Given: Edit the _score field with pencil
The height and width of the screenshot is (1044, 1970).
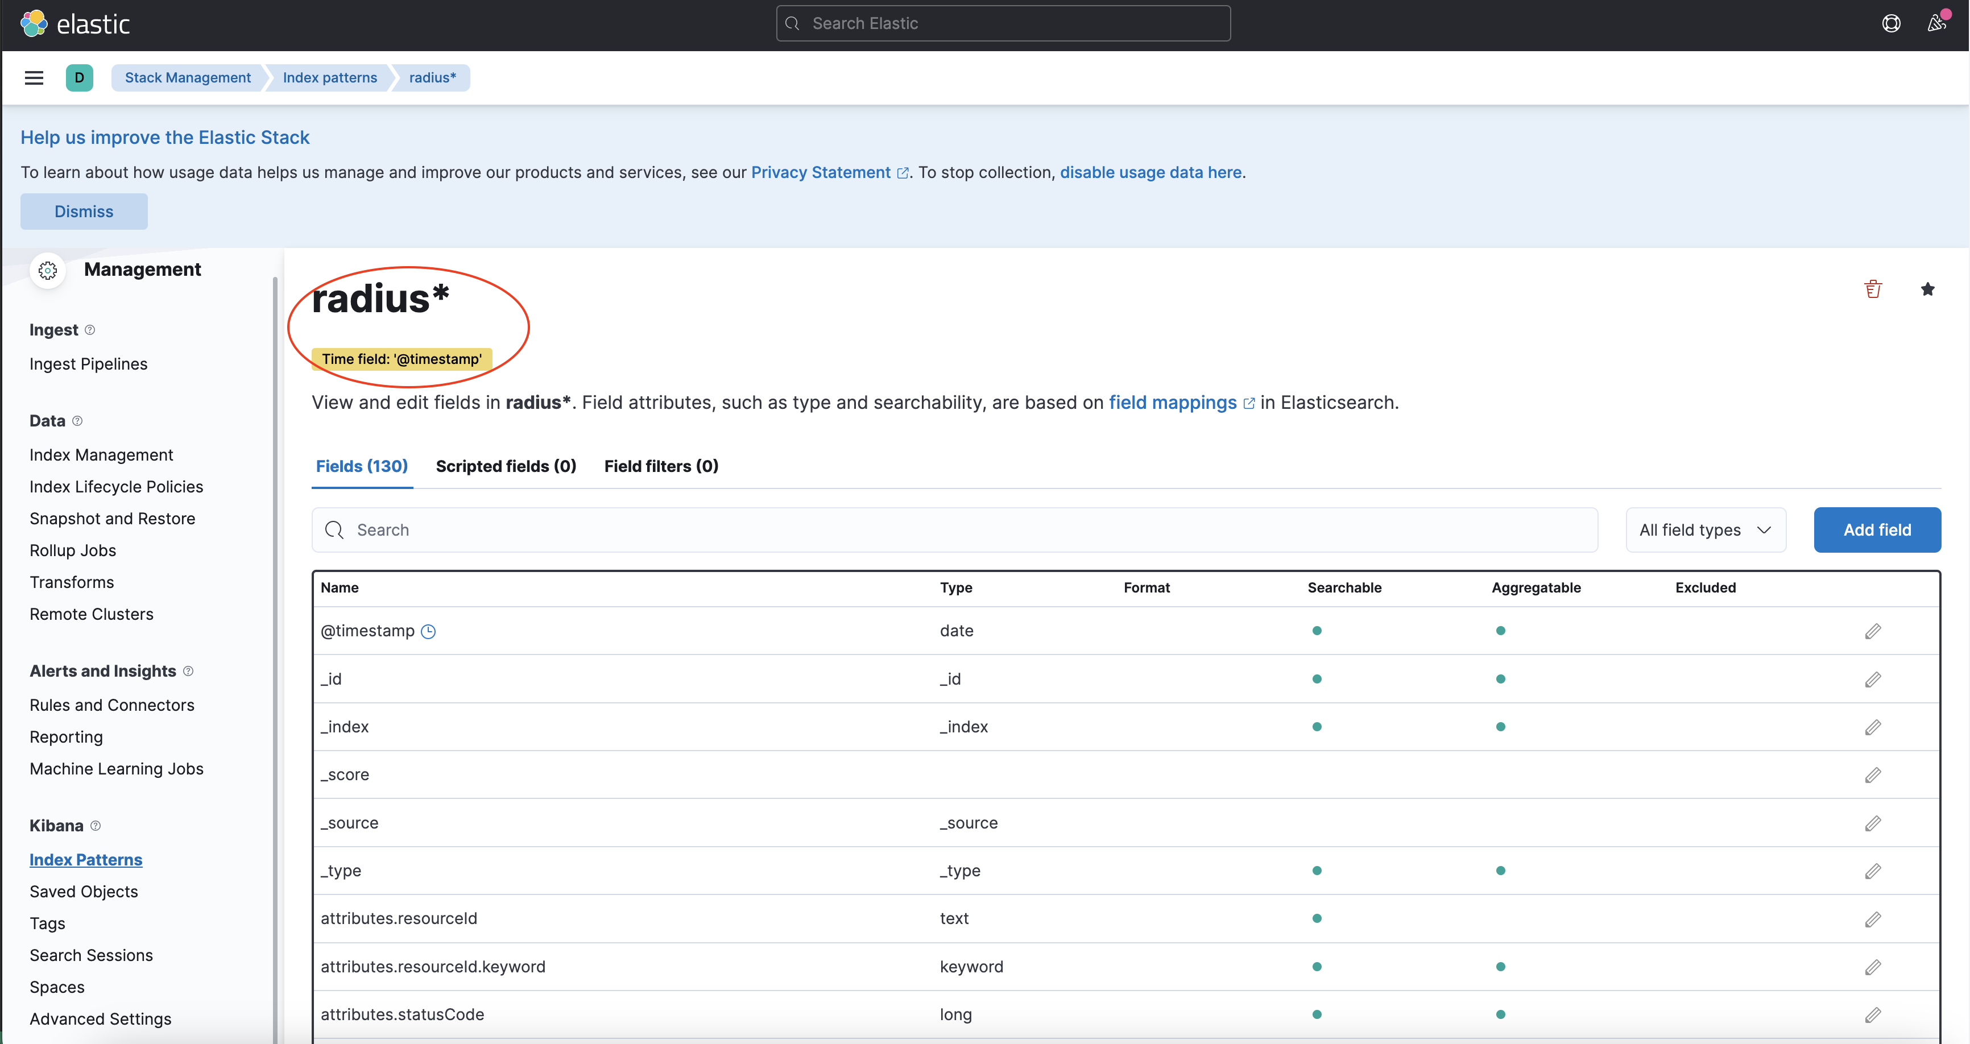Looking at the screenshot, I should pos(1873,775).
